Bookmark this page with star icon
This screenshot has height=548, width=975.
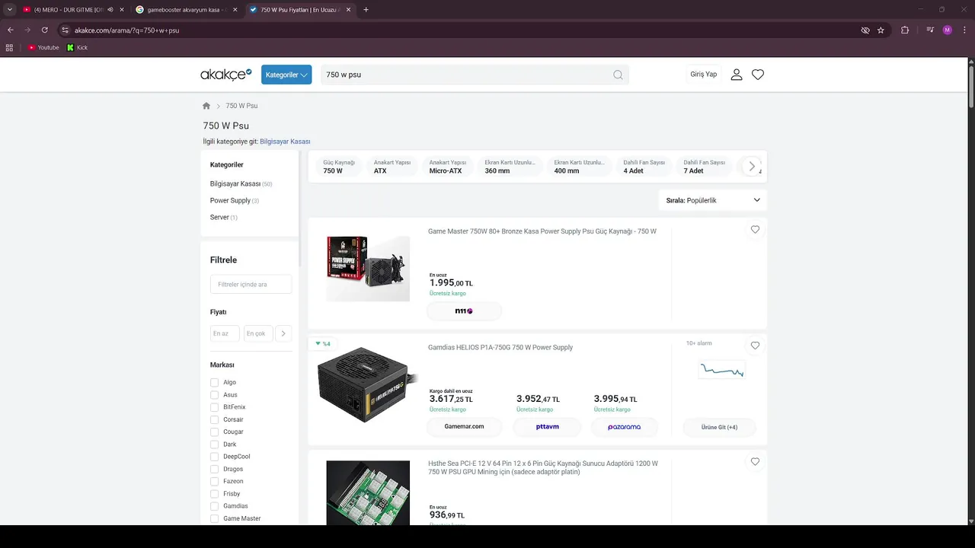(881, 30)
